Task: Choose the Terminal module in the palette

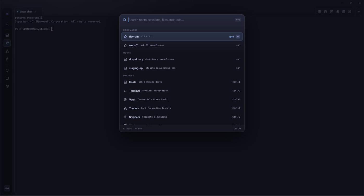Action: [182, 91]
